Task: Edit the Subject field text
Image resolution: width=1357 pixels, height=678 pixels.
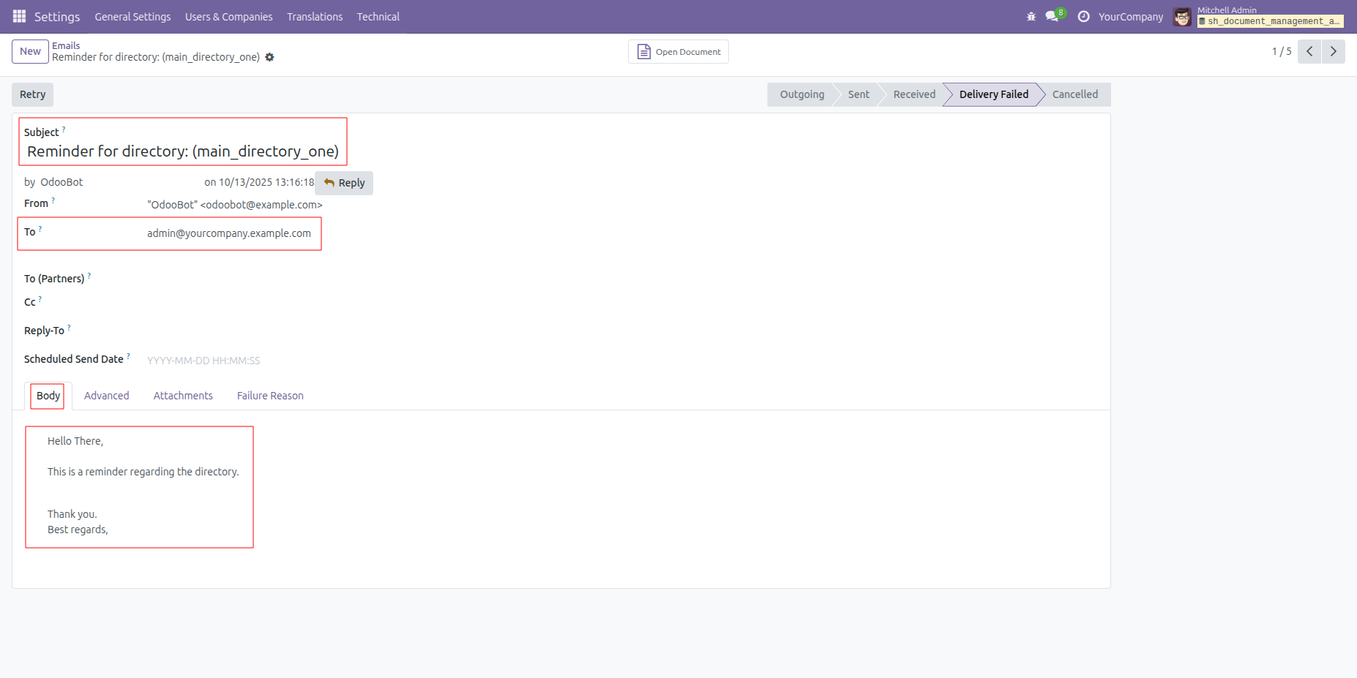Action: click(x=183, y=151)
